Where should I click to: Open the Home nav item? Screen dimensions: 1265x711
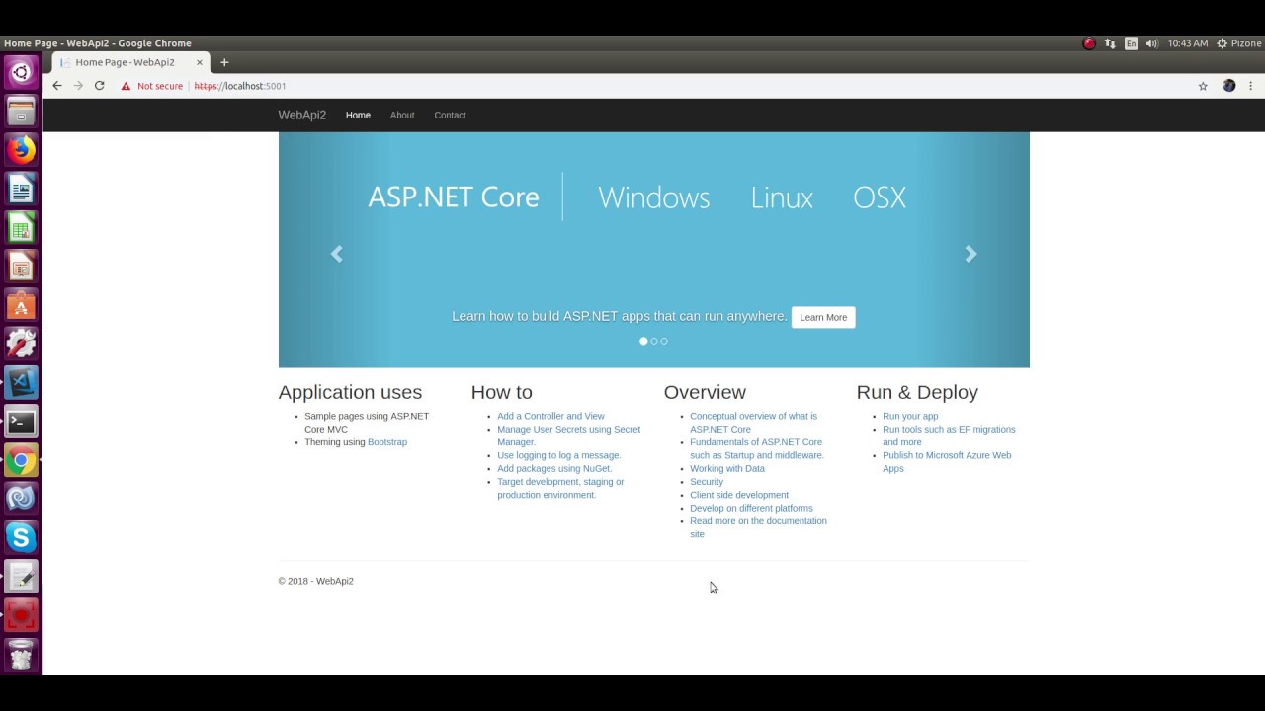358,116
